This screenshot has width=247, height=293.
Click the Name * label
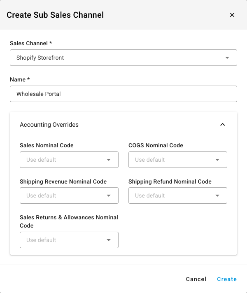tap(20, 79)
